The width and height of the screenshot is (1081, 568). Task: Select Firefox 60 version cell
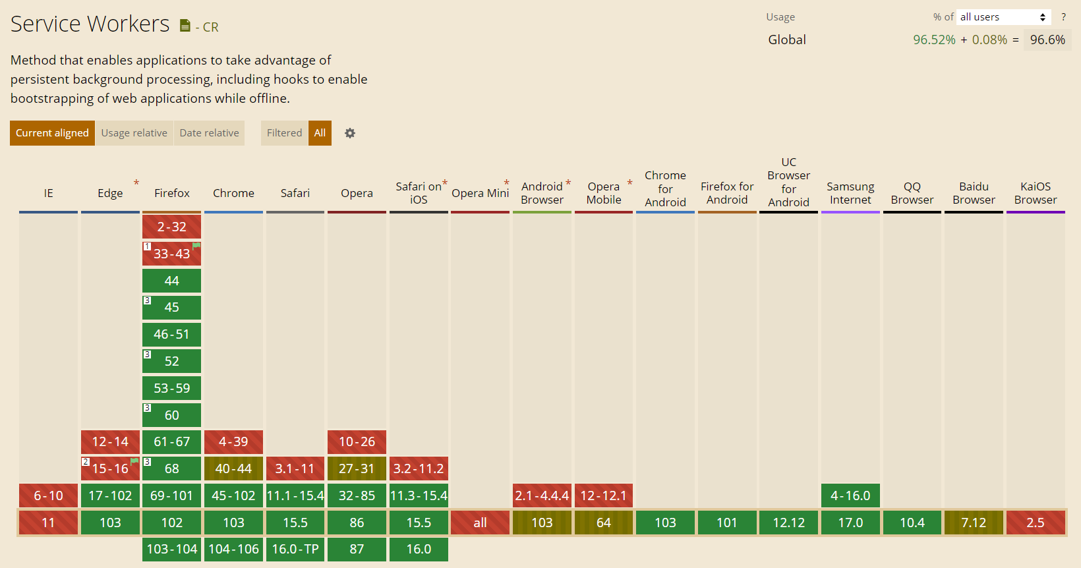tap(171, 415)
